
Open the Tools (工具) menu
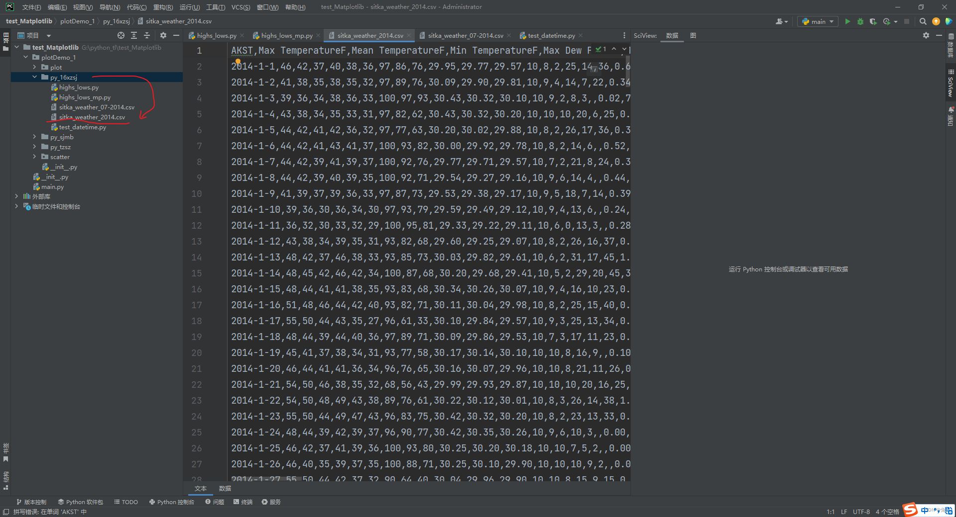click(x=216, y=7)
